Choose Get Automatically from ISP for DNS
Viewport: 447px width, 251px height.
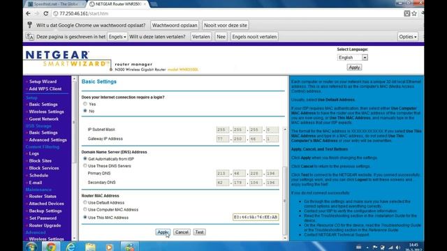(85, 158)
